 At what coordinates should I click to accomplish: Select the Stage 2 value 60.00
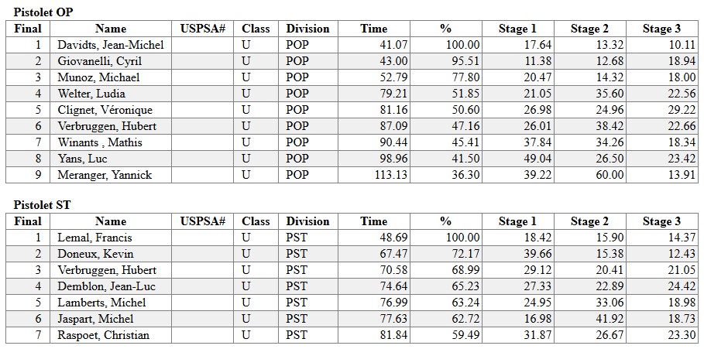tap(608, 175)
